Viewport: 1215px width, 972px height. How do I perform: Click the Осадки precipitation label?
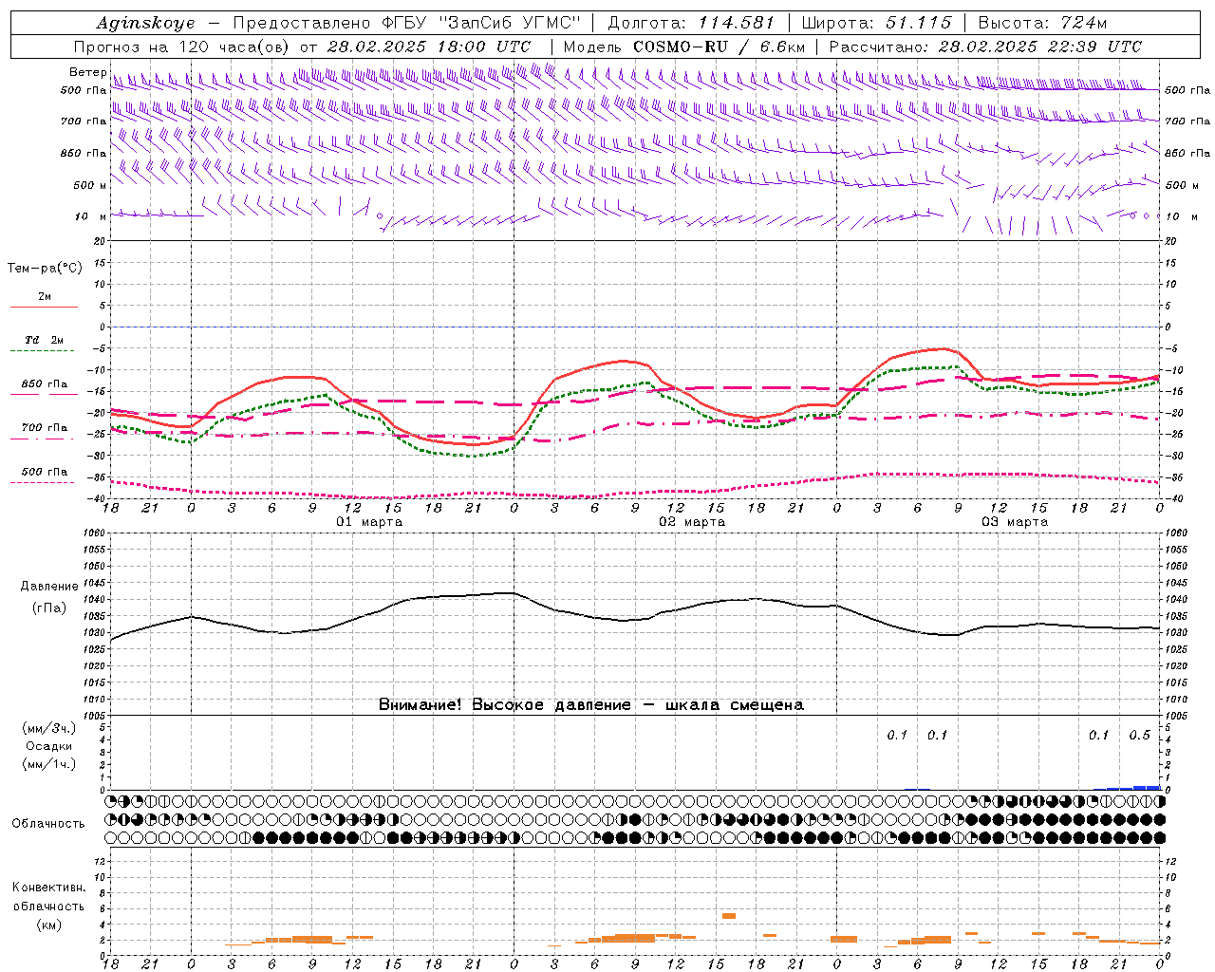click(x=49, y=746)
